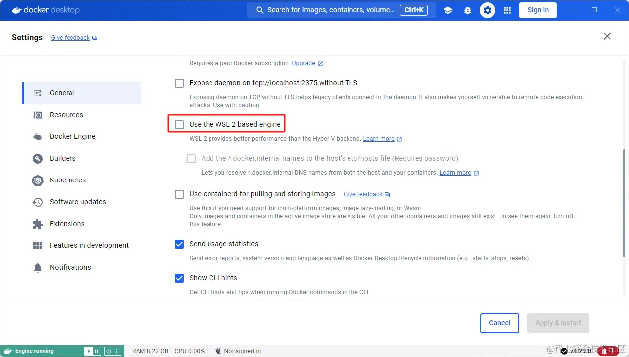Click the Settings gear icon in header
The height and width of the screenshot is (357, 629).
[488, 10]
